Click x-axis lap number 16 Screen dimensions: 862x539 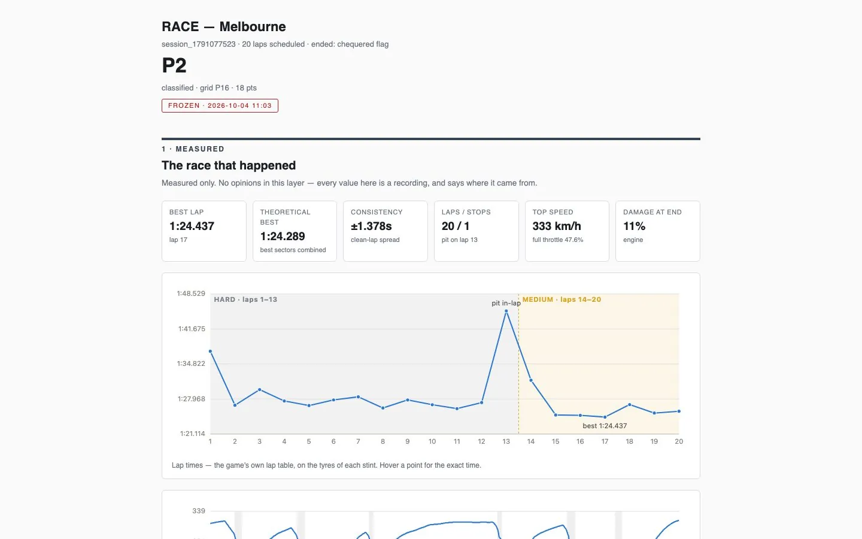580,441
